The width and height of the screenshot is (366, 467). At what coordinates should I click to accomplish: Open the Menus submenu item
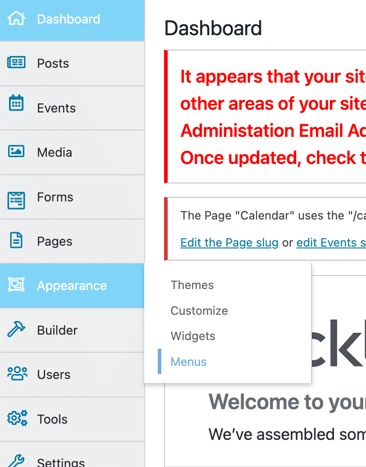click(x=188, y=362)
